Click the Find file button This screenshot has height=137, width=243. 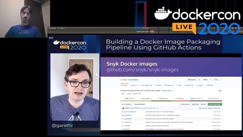tap(203, 104)
